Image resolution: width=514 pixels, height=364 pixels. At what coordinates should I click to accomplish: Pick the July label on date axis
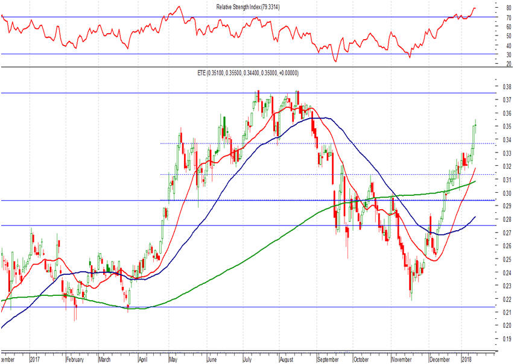tap(247, 359)
